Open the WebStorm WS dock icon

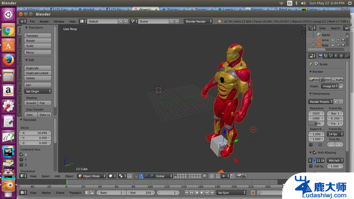[8, 151]
